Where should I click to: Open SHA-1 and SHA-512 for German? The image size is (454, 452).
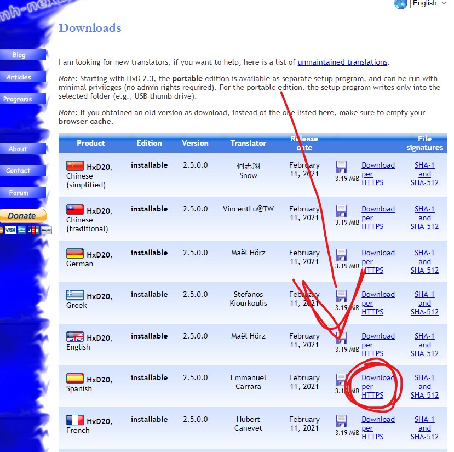pos(424,261)
